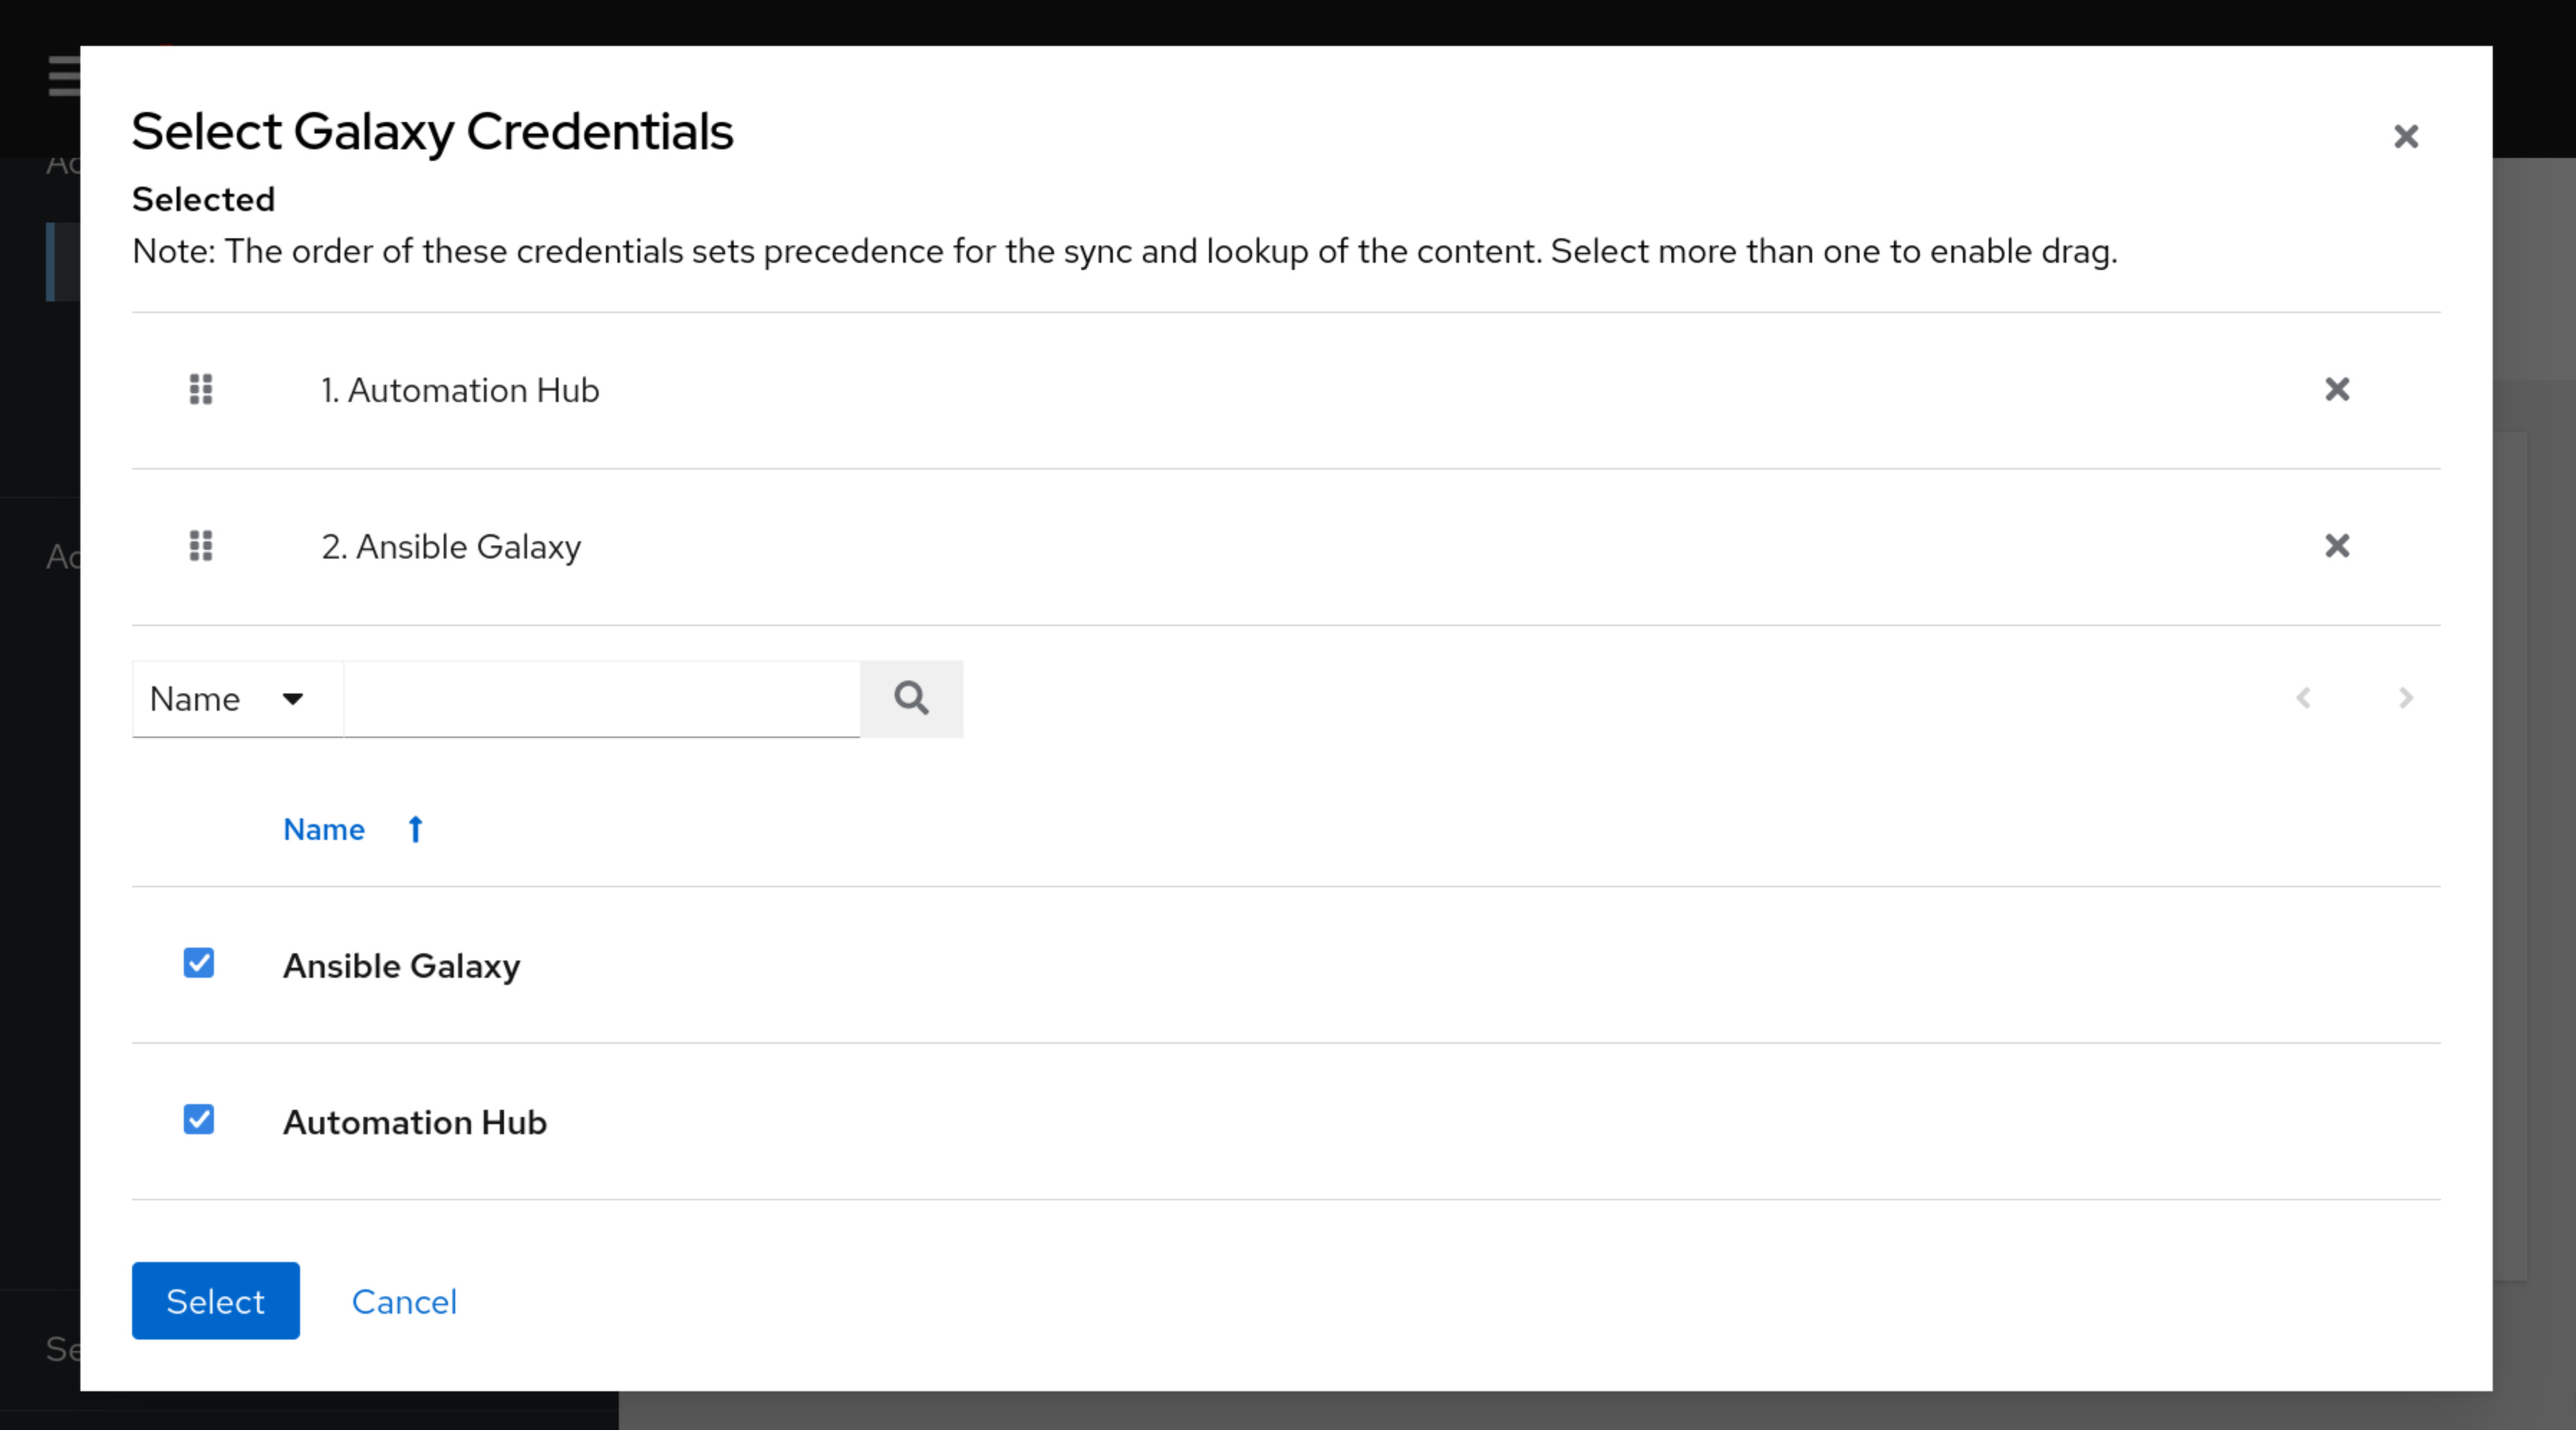
Task: Click the search magnifier icon
Action: pos(911,698)
